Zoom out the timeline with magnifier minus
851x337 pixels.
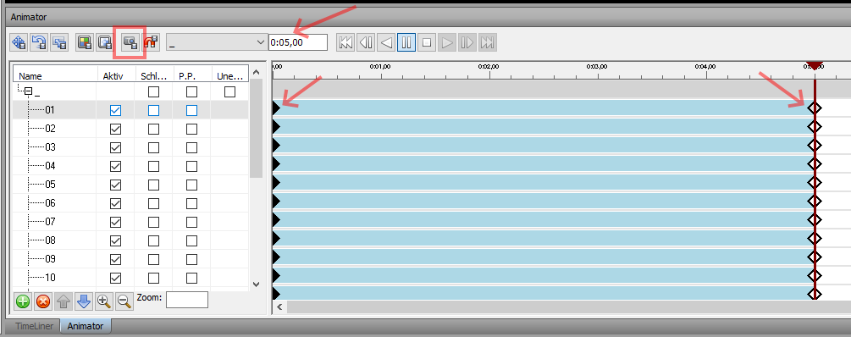[x=124, y=301]
